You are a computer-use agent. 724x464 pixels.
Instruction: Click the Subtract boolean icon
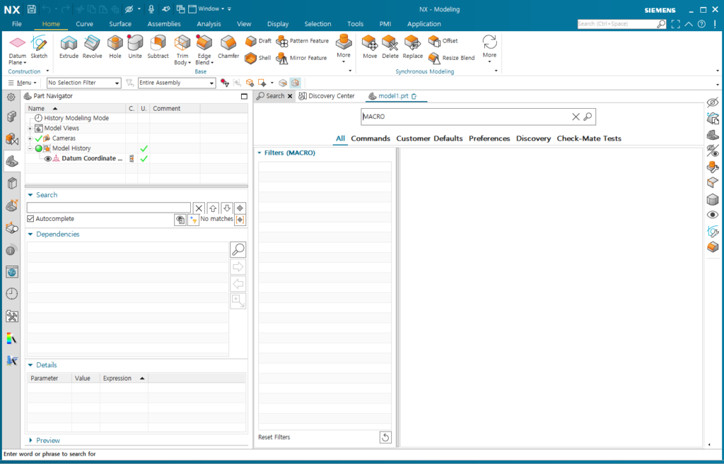pyautogui.click(x=158, y=47)
